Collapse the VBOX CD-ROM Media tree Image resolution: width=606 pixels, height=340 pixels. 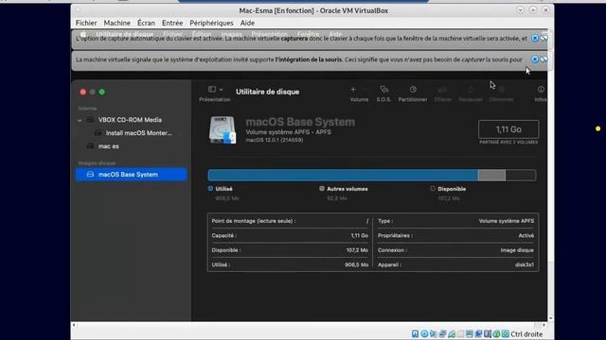[80, 120]
